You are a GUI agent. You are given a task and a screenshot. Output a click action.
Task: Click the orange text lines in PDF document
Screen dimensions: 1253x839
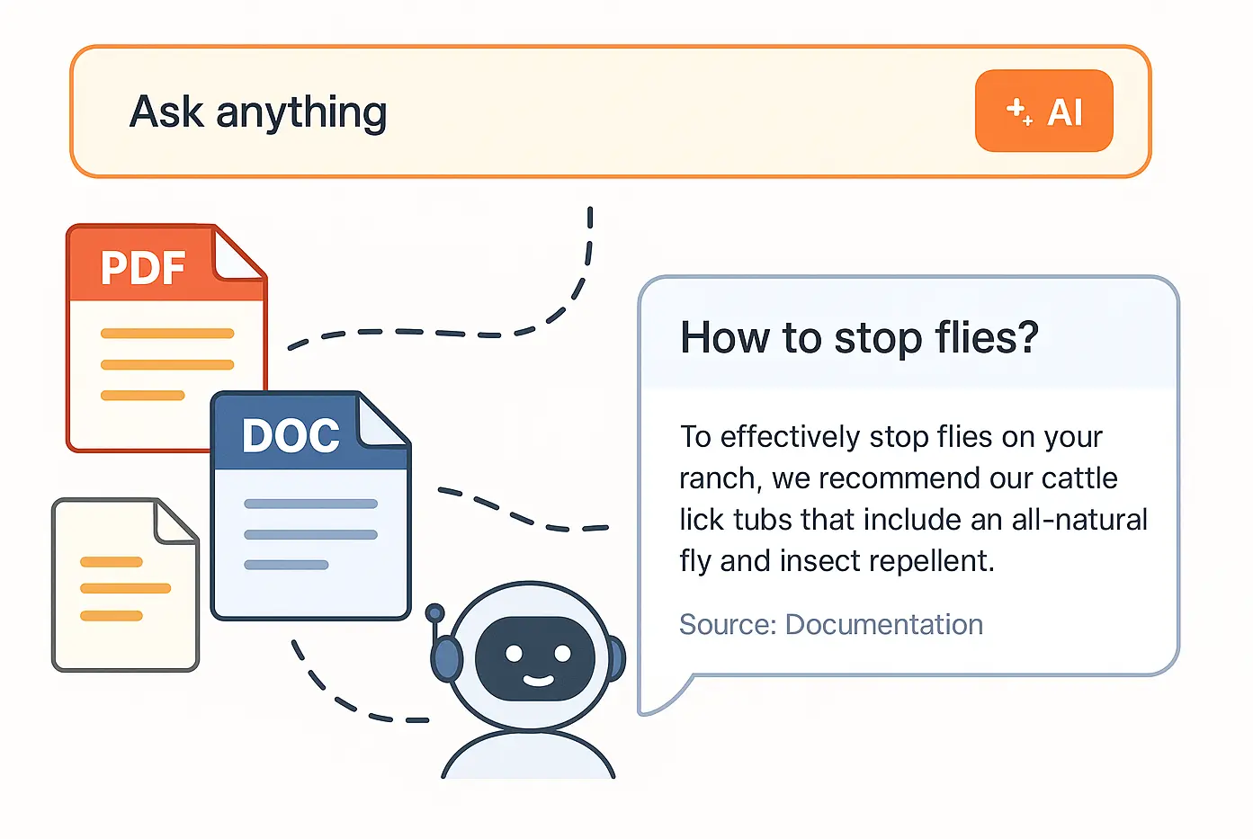(x=166, y=364)
